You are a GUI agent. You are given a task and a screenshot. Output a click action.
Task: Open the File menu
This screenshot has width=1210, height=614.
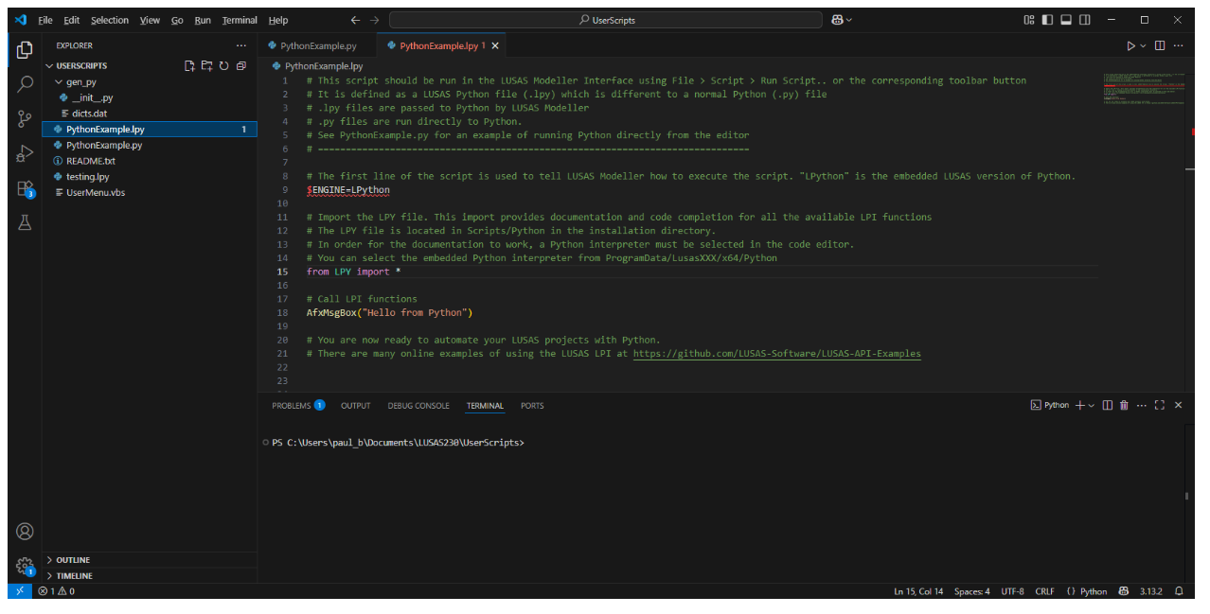[x=44, y=20]
